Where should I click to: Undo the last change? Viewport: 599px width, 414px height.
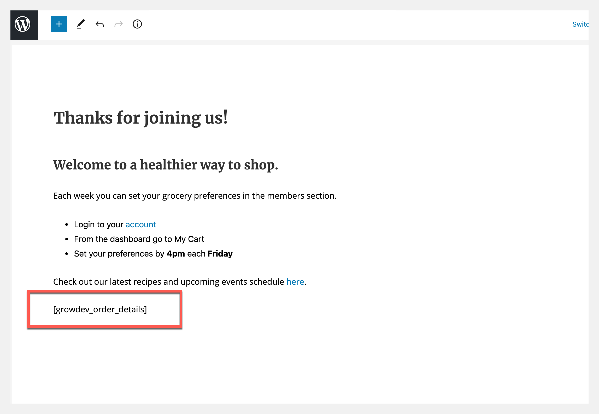pos(100,24)
